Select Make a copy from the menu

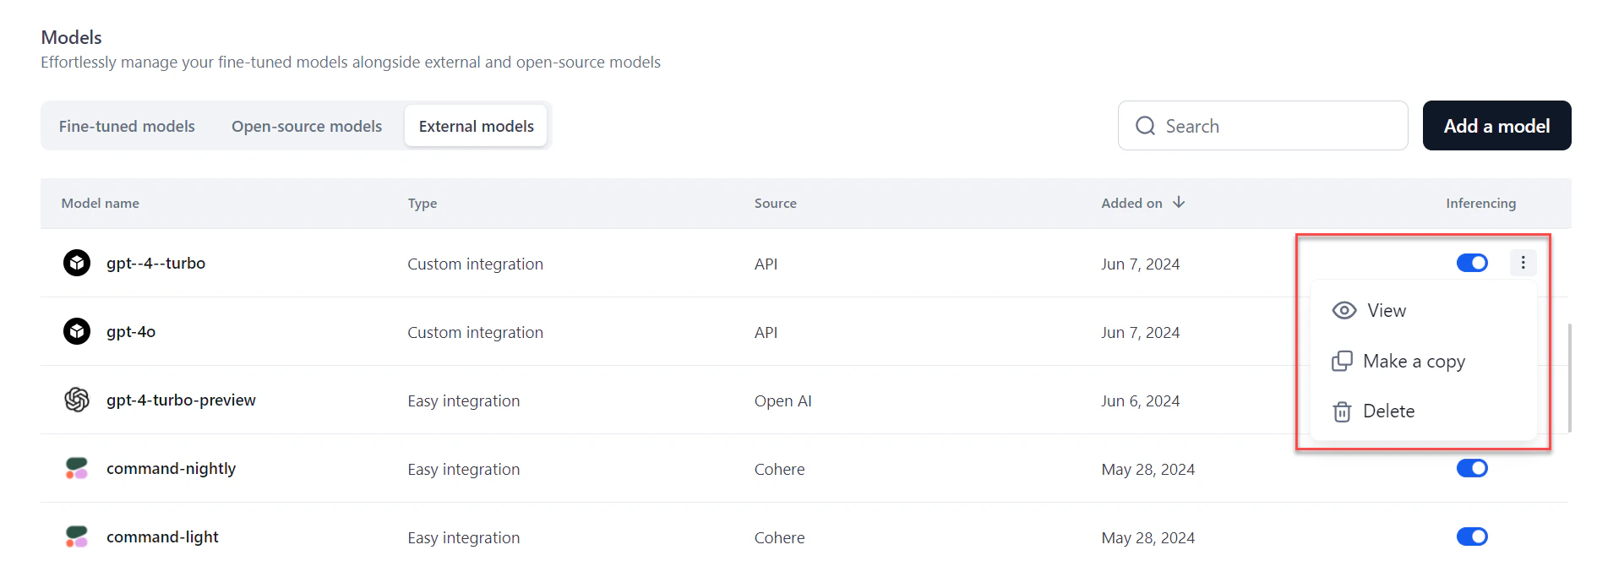point(1414,361)
